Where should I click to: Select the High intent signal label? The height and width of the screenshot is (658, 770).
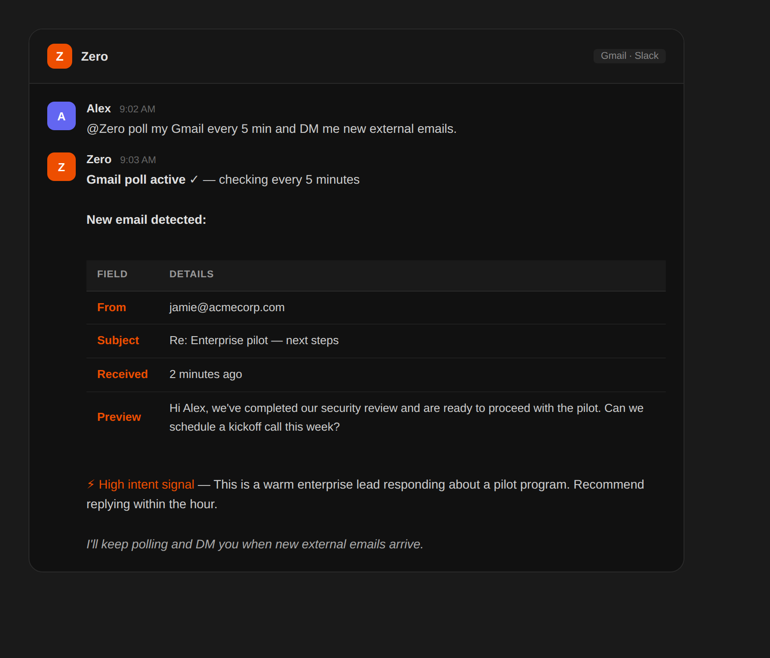pyautogui.click(x=147, y=484)
